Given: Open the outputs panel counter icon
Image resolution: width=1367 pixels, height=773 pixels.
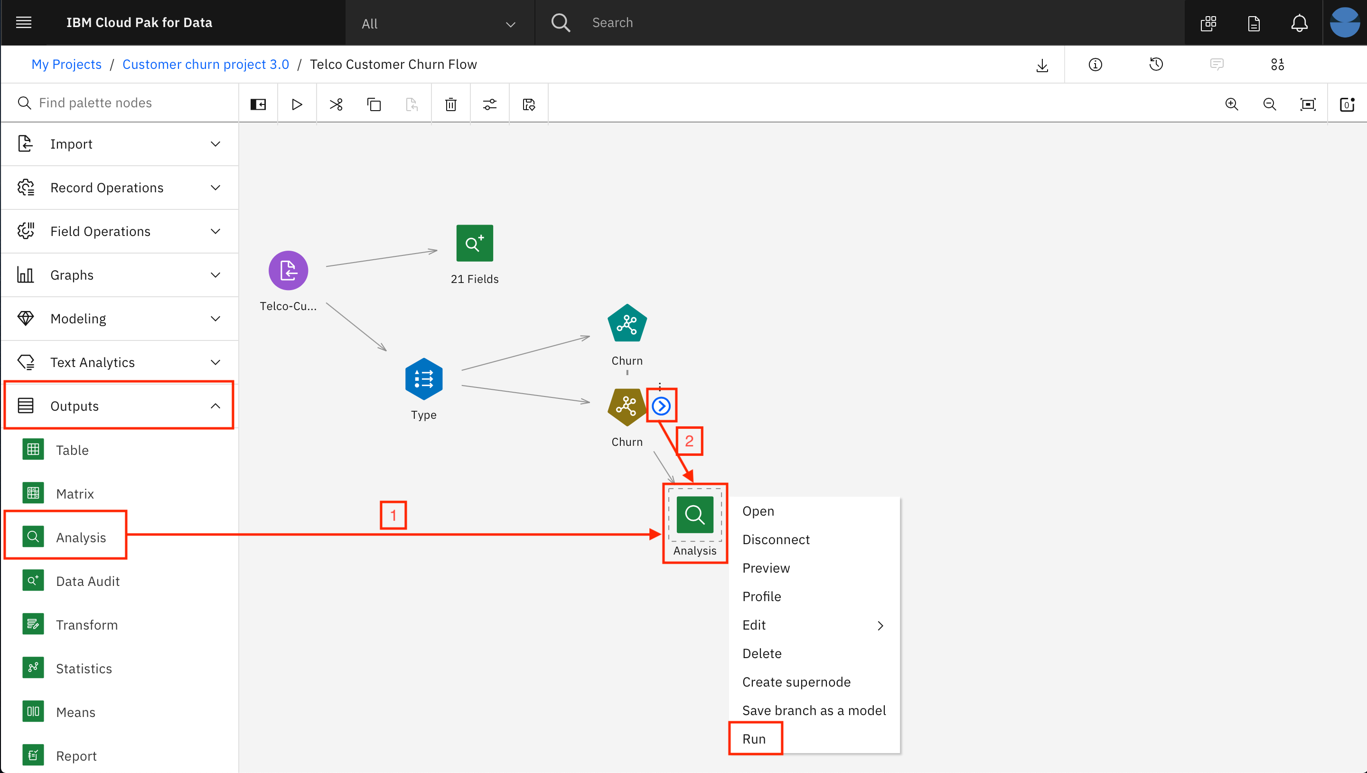Looking at the screenshot, I should point(1347,104).
